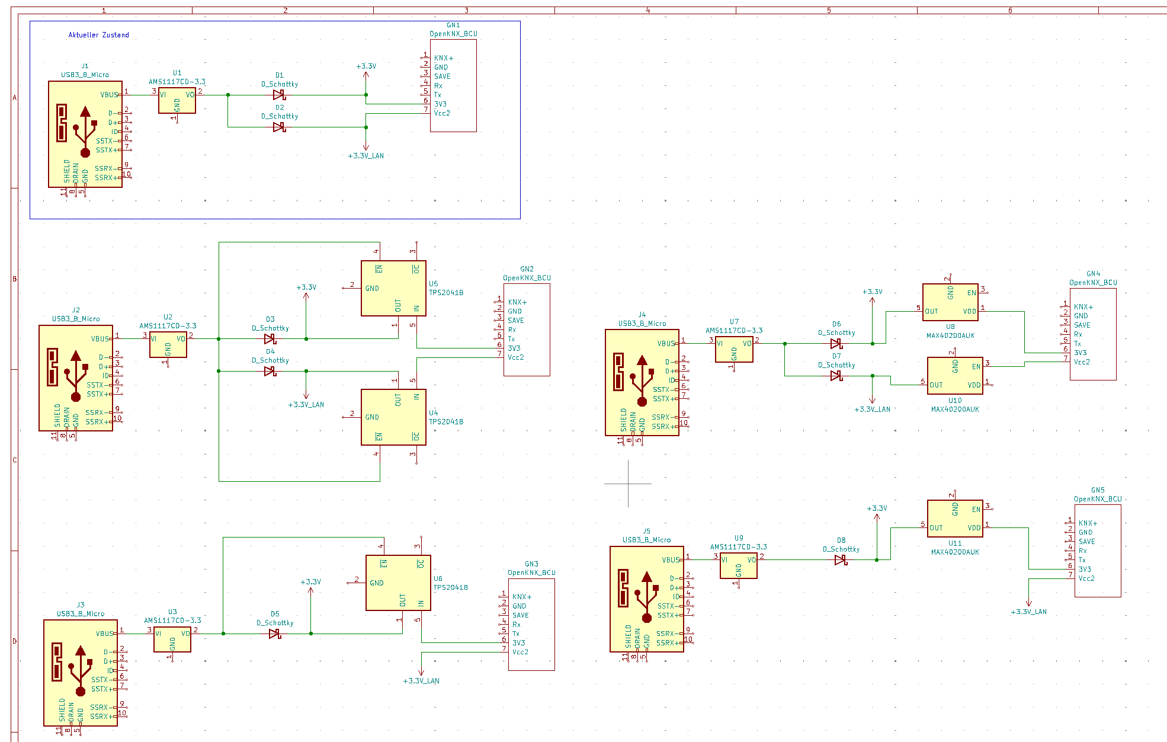Image resolution: width=1167 pixels, height=742 pixels.
Task: Click the U6 TPS2041B switch component
Action: tap(397, 583)
